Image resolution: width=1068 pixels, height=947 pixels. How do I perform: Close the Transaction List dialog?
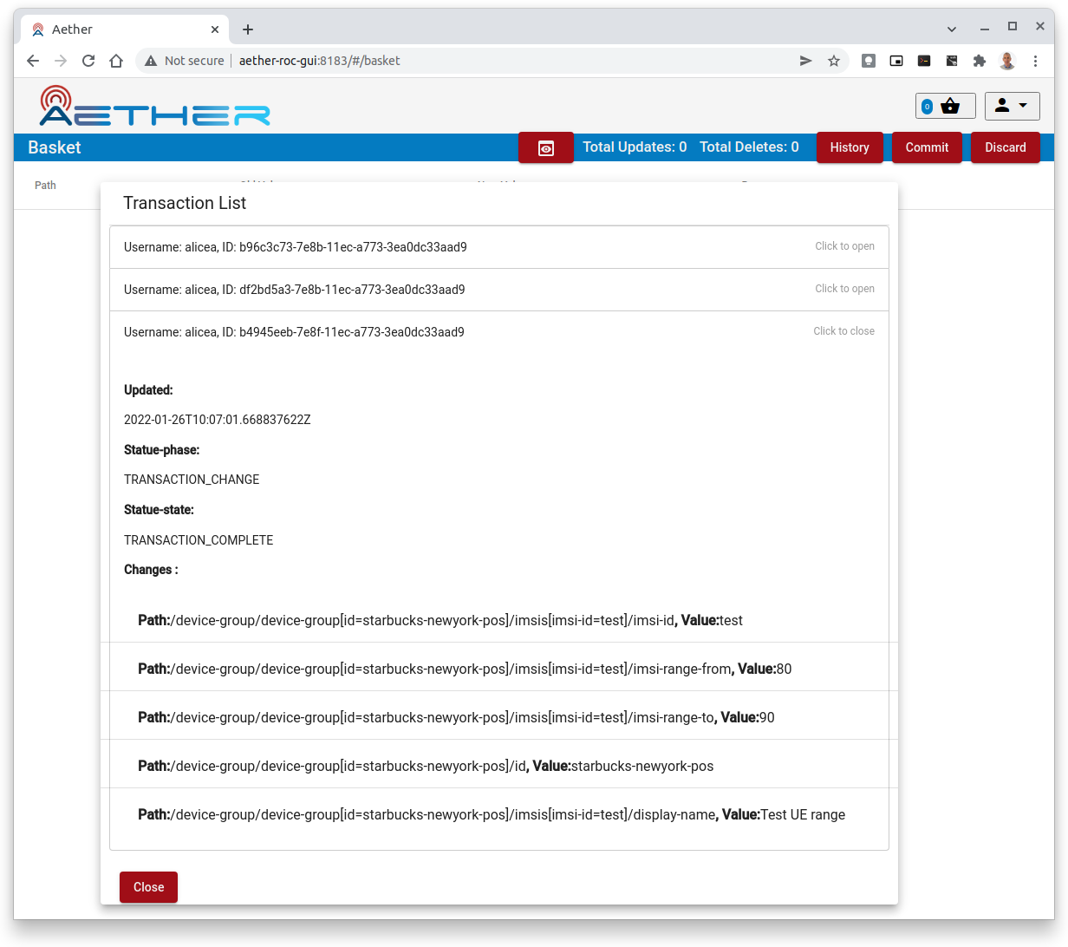(148, 887)
